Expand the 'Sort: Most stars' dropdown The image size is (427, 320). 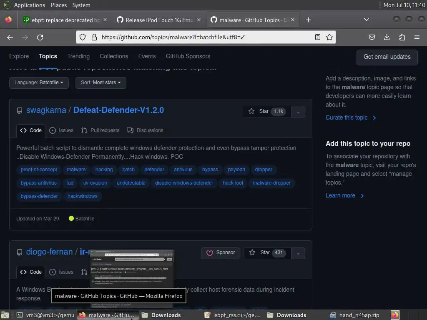click(x=101, y=82)
